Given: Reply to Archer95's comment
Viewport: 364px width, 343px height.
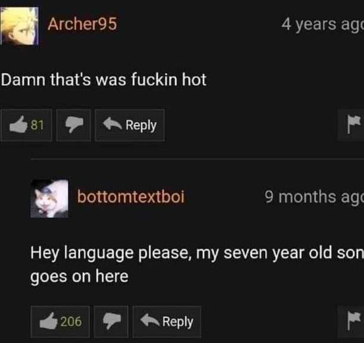Looking at the screenshot, I should coord(130,125).
